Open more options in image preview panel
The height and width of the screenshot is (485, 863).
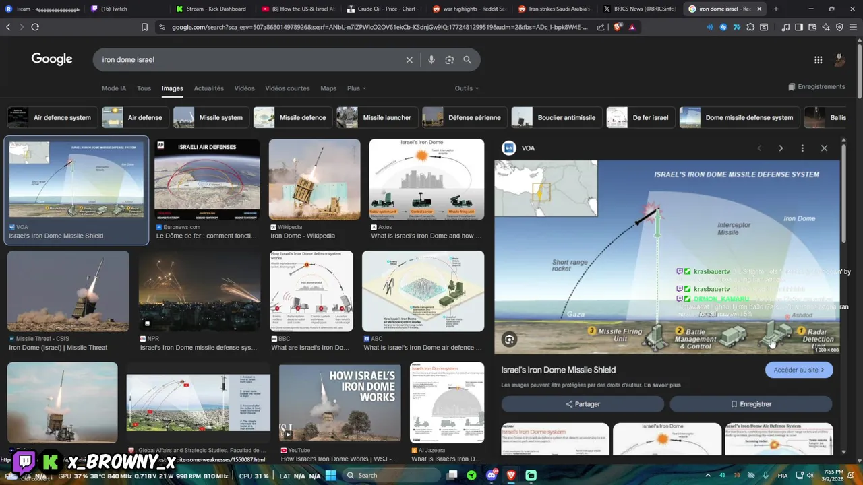[x=802, y=148]
